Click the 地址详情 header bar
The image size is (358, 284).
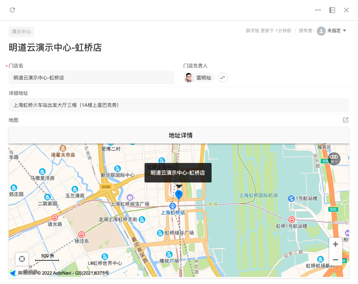click(x=179, y=135)
